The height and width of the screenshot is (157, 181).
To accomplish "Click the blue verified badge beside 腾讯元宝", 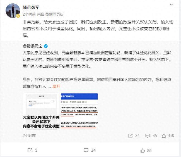I will [46, 46].
